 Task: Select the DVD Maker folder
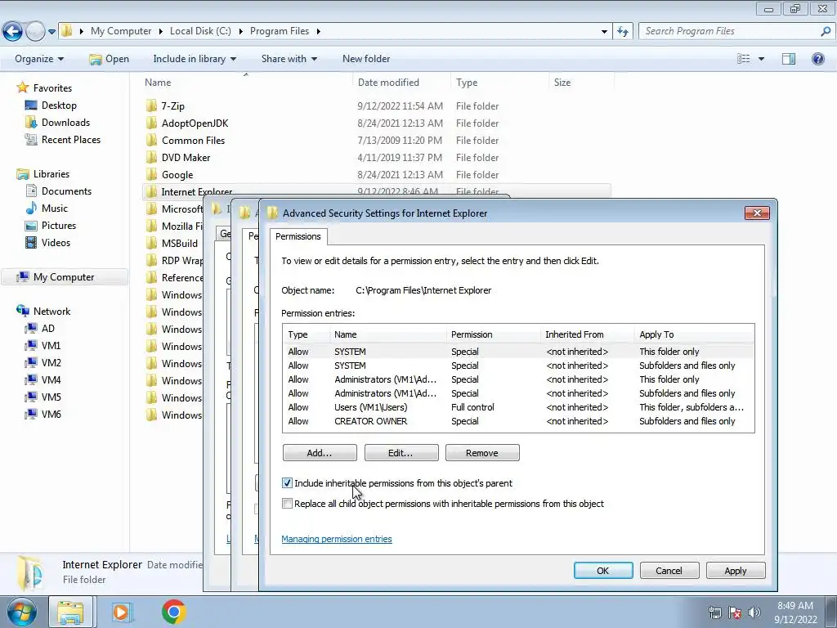point(186,158)
